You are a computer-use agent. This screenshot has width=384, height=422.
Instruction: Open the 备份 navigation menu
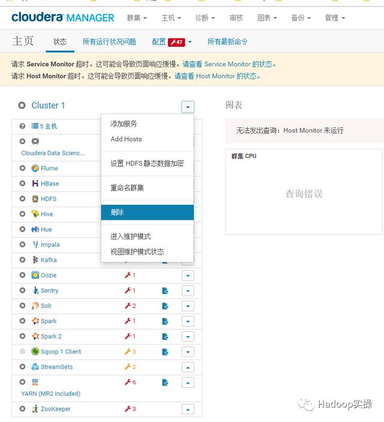(301, 18)
